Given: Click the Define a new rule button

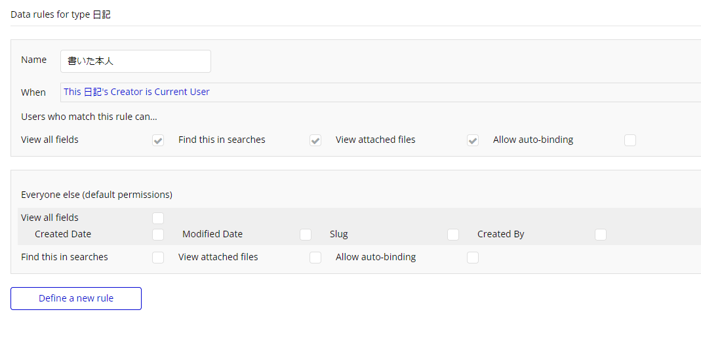Looking at the screenshot, I should pos(76,298).
